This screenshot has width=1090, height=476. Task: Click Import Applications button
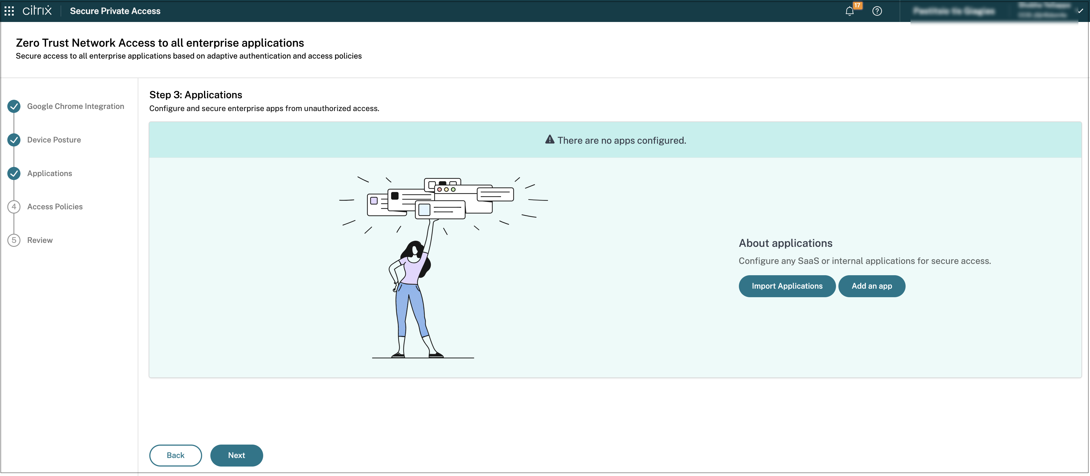click(x=787, y=286)
